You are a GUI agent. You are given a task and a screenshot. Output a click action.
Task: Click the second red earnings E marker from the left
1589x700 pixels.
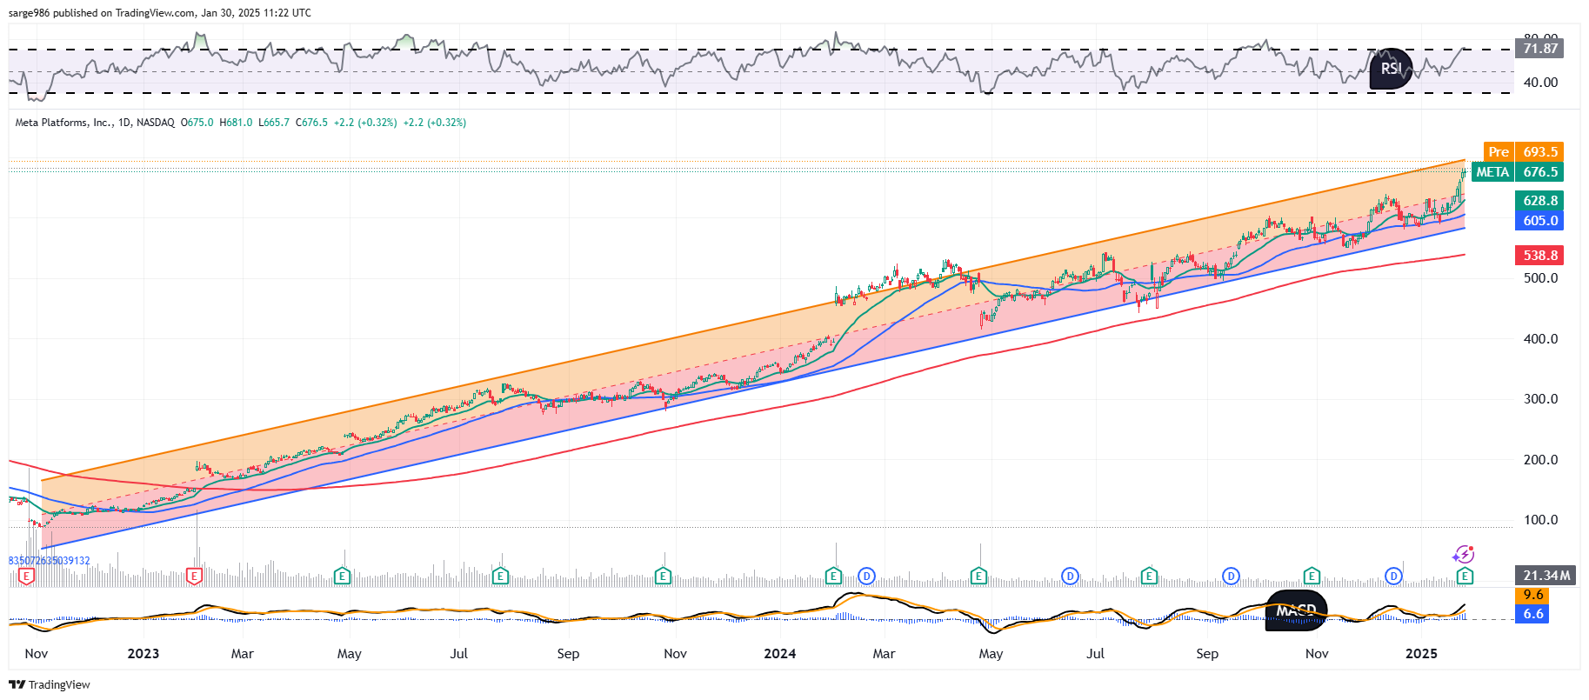pyautogui.click(x=194, y=576)
